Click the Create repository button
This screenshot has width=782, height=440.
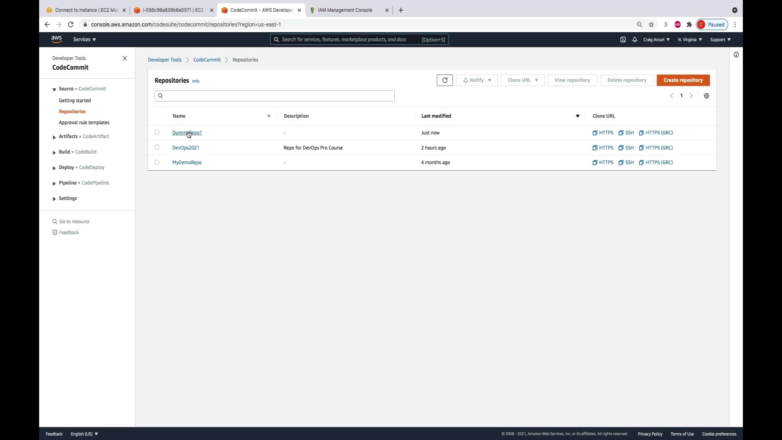pos(683,80)
